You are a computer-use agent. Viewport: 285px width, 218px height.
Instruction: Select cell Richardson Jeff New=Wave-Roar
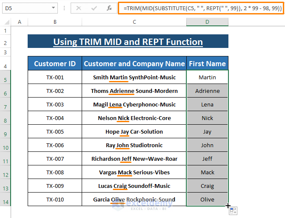(x=134, y=159)
